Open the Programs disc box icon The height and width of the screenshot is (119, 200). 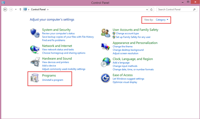(x=35, y=78)
